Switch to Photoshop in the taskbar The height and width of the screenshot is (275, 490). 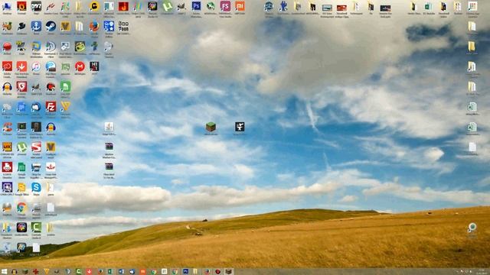pos(185,272)
